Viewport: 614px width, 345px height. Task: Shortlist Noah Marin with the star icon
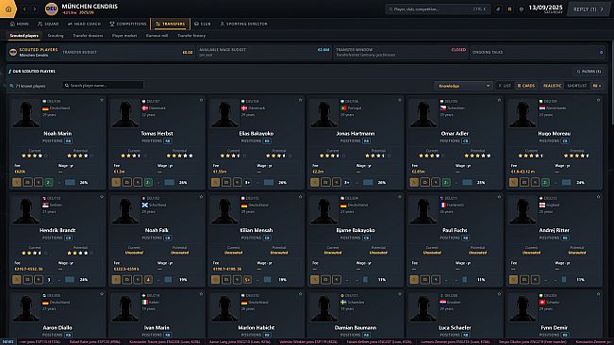(x=102, y=100)
